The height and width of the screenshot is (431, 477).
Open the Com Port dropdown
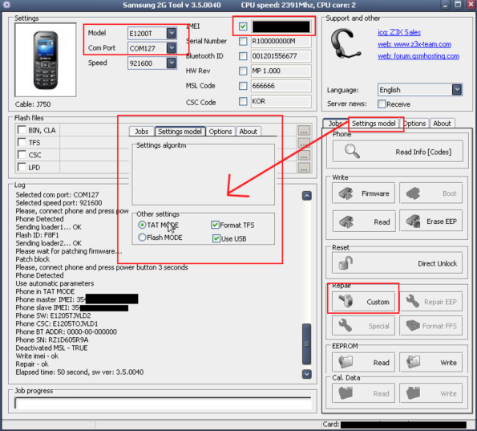(x=172, y=48)
